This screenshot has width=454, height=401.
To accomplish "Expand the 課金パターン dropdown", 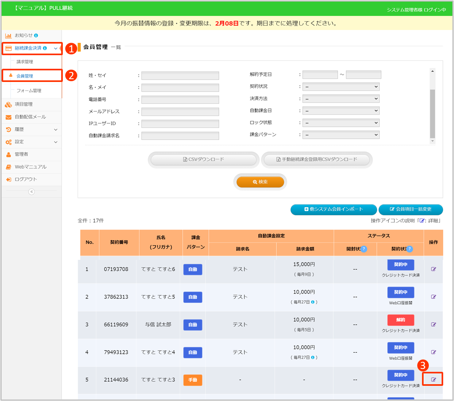I will [341, 135].
